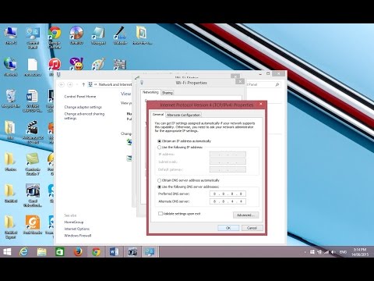Viewport: 374px width, 281px height.
Task: Tick Validate settings upon exit checkbox
Action: pos(161,214)
